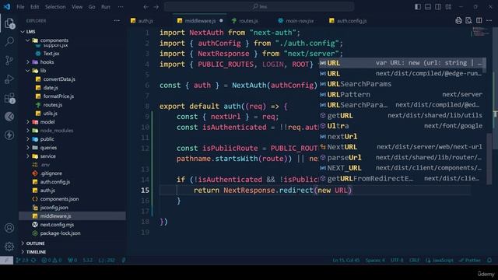This screenshot has width=498, height=280.
Task: Click the Ln 15, Col 45 status entry
Action: (x=345, y=260)
